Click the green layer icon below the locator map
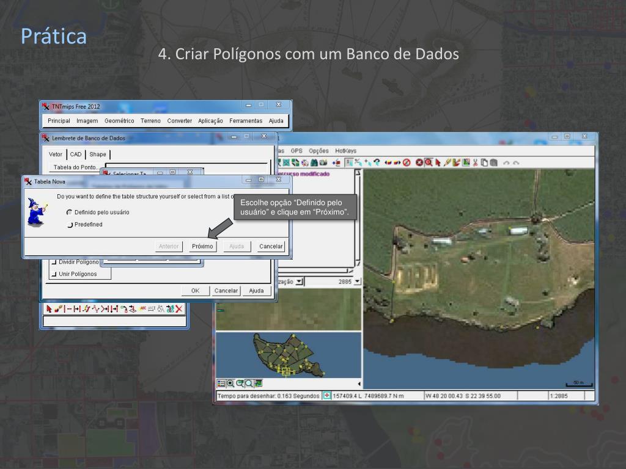 coord(259,384)
